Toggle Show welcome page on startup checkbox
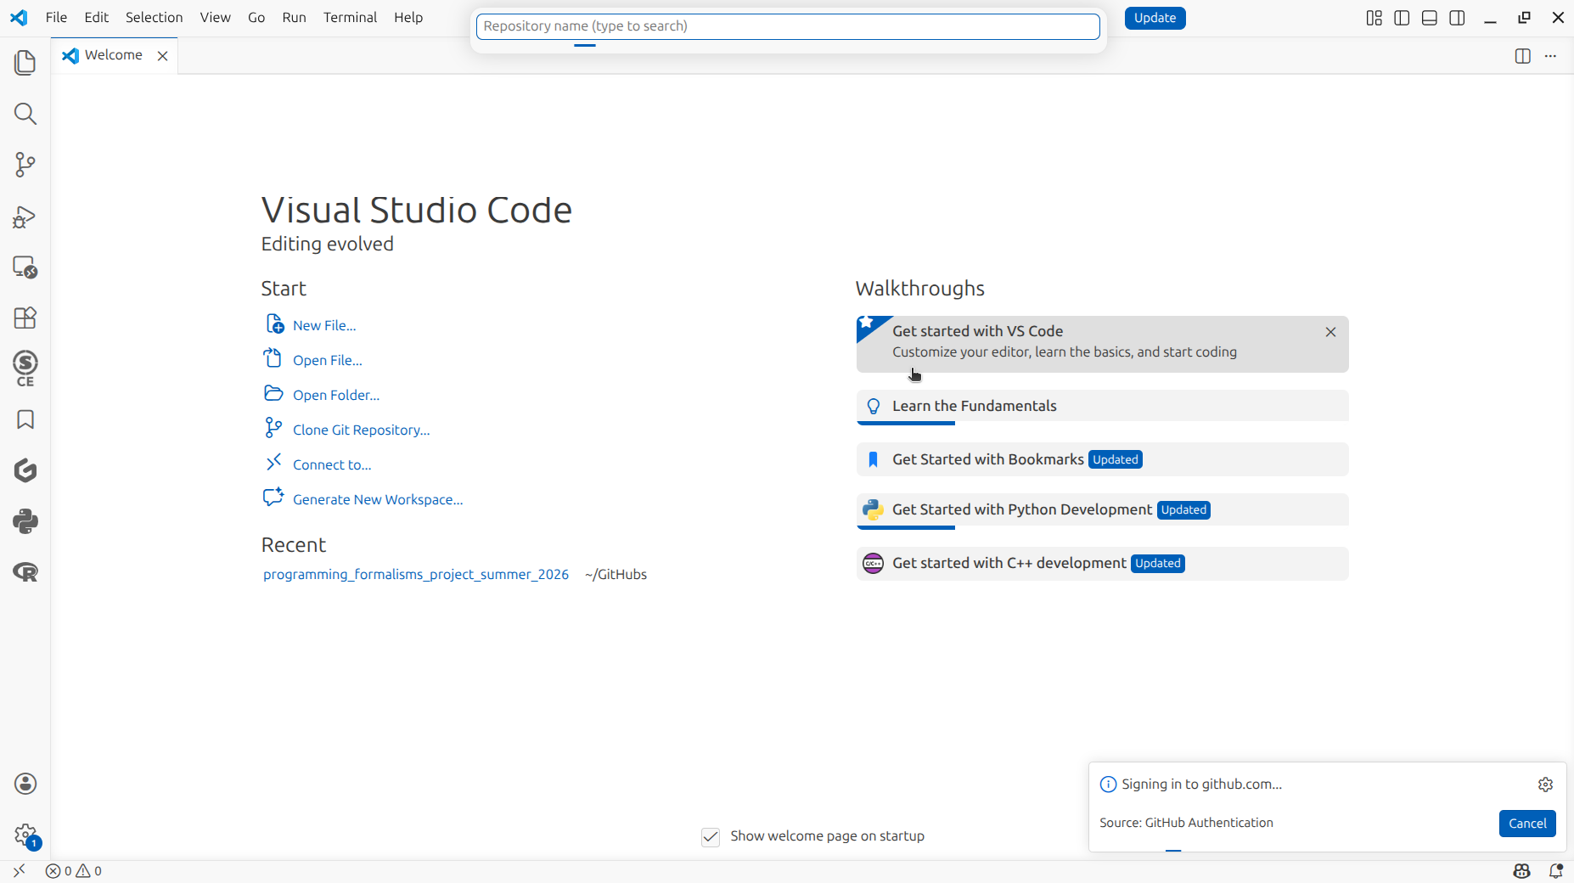Image resolution: width=1574 pixels, height=883 pixels. 711,837
